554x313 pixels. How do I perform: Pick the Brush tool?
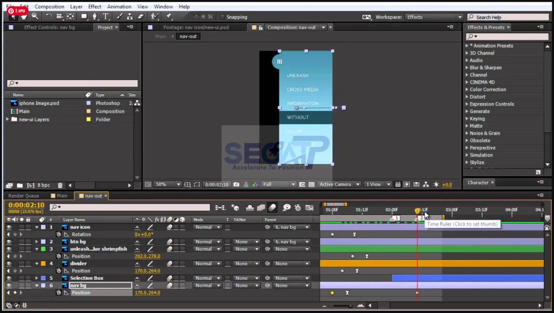click(119, 17)
